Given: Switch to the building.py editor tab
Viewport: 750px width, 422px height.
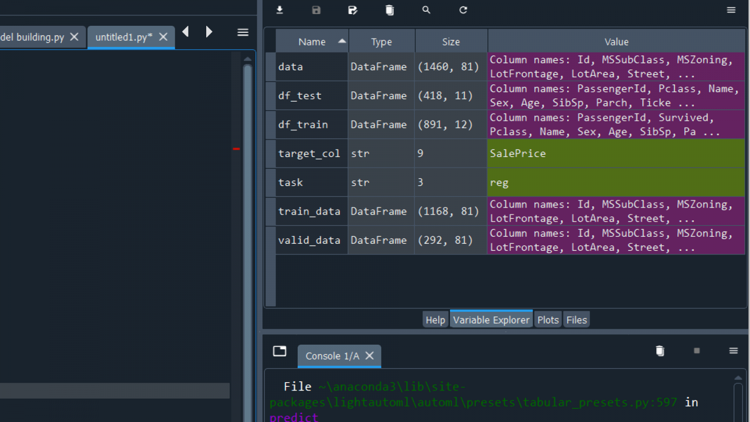Looking at the screenshot, I should pyautogui.click(x=33, y=37).
